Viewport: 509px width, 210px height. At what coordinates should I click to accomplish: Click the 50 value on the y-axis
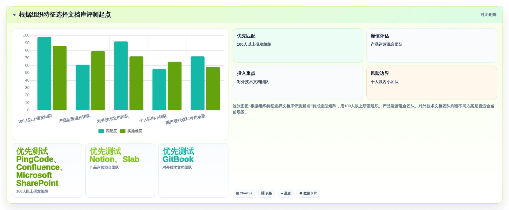point(27,73)
